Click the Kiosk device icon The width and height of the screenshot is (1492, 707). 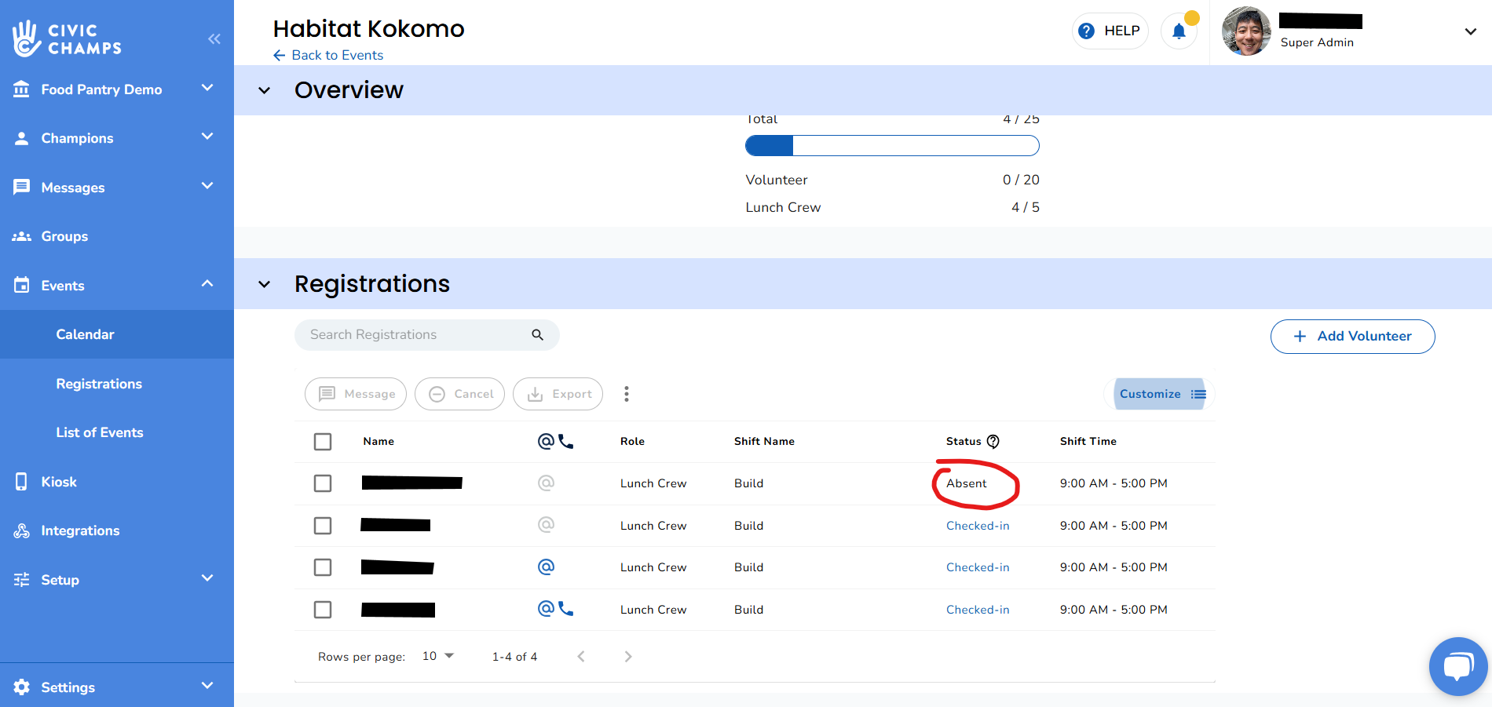point(22,481)
